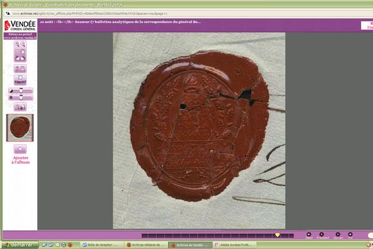Viewport: 373px width, 249px height.
Task: Launch Firefox from the quick launch bar
Action: [70, 245]
